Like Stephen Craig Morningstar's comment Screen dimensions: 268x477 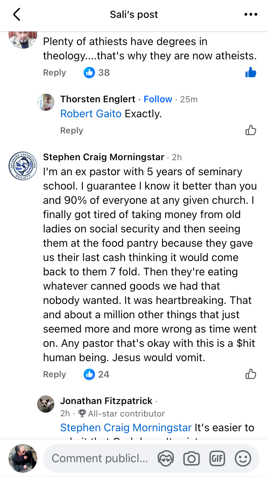coord(251,374)
